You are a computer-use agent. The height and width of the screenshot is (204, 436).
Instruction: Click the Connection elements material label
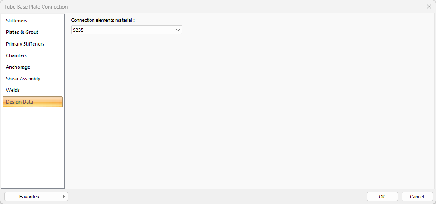click(x=103, y=20)
